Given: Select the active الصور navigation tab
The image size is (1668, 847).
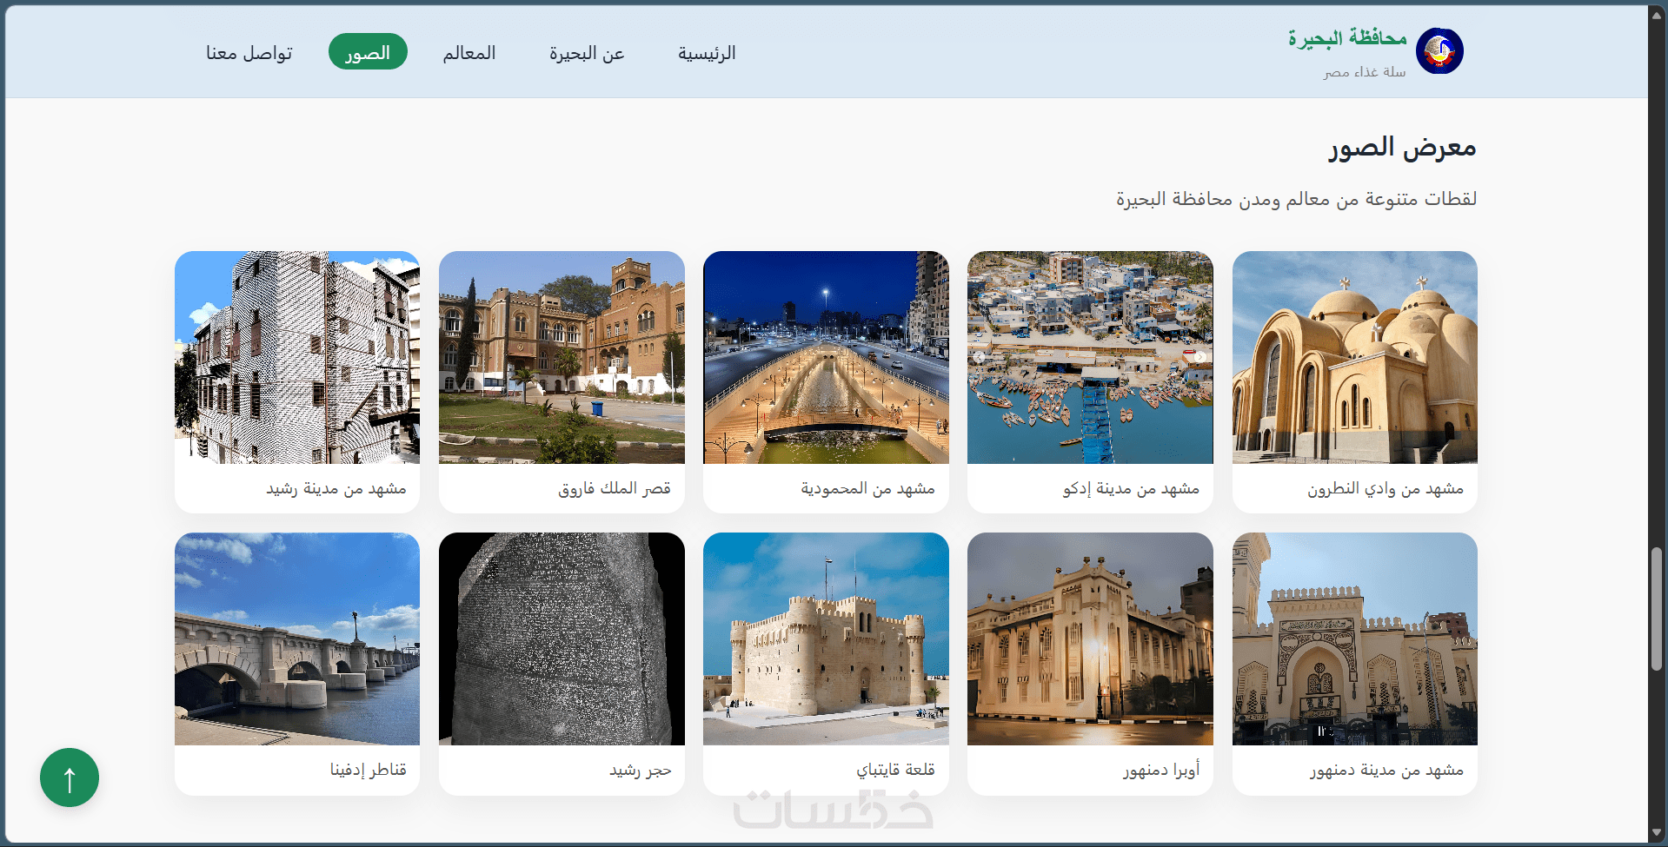Looking at the screenshot, I should pos(368,52).
